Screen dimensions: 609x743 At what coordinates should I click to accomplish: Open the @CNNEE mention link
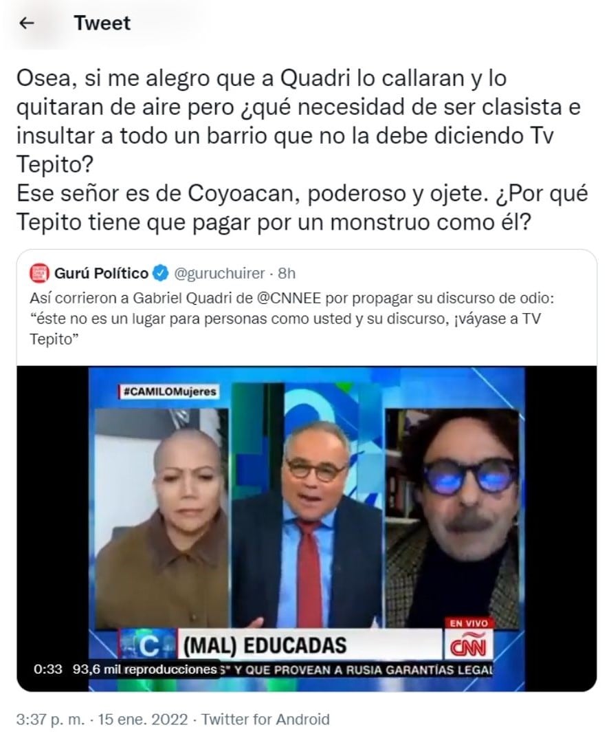(289, 299)
